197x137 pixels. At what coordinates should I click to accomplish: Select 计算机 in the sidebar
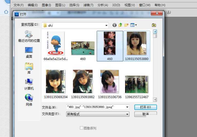click(29, 84)
